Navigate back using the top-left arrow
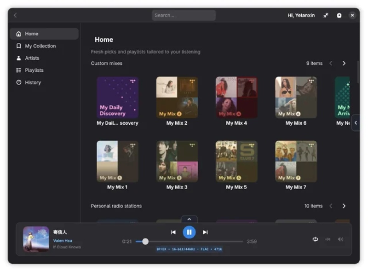Image resolution: width=368 pixels, height=272 pixels. pyautogui.click(x=15, y=15)
